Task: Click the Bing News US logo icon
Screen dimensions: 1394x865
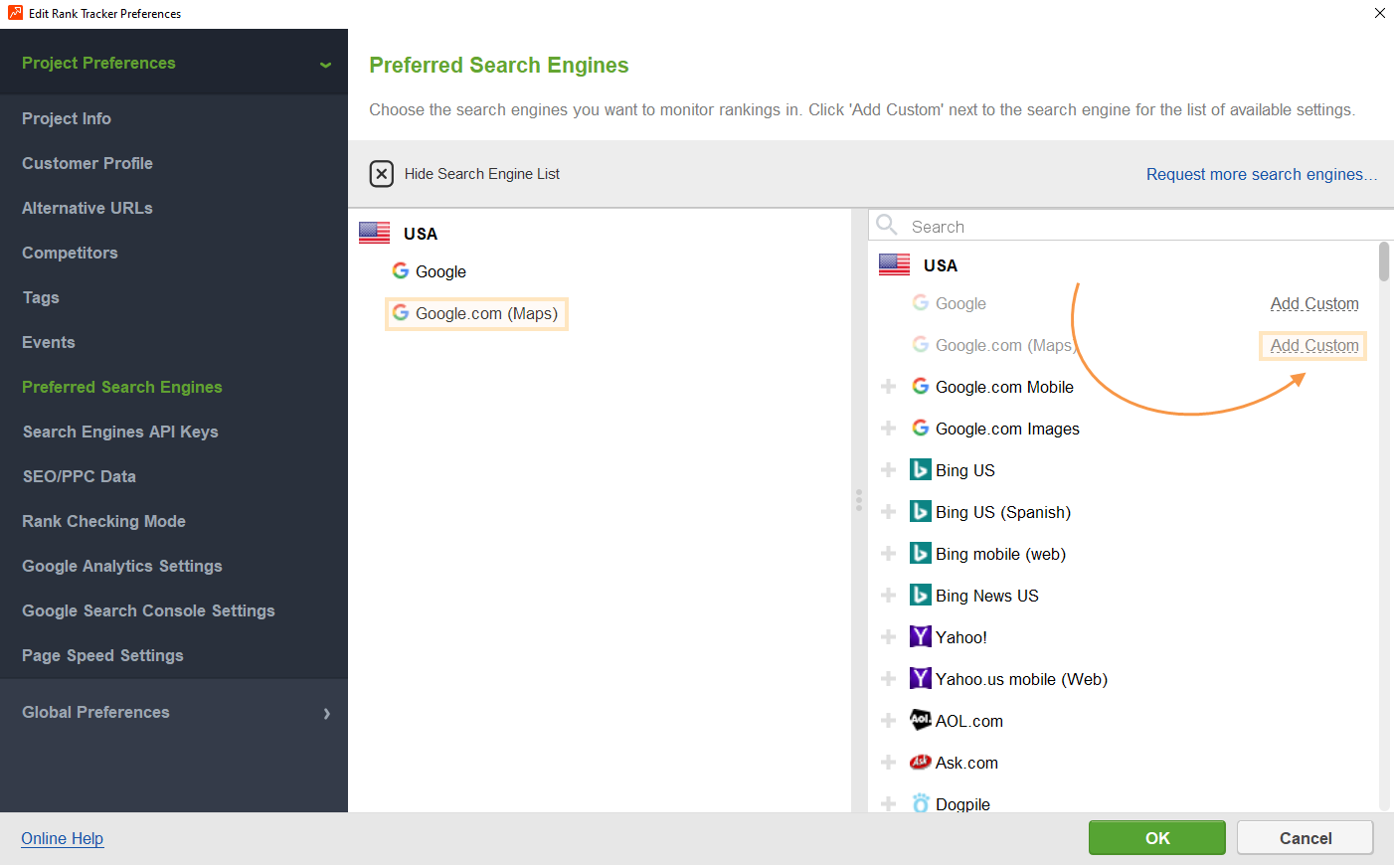Action: point(921,595)
